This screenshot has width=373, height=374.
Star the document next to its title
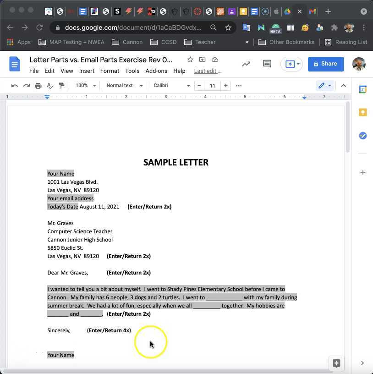pos(190,60)
